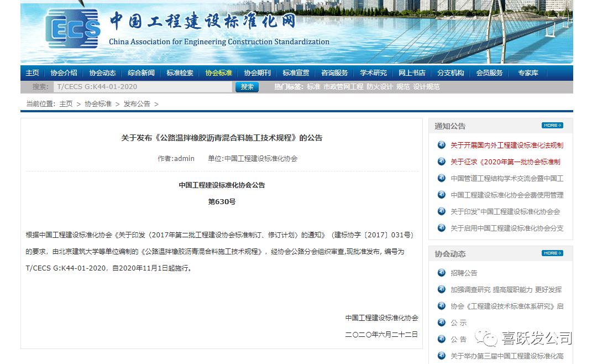Click 发布公告 in the breadcrumb trail
The height and width of the screenshot is (364, 592).
137,104
